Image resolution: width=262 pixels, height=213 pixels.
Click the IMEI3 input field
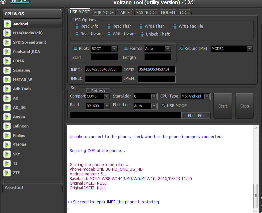point(103,79)
